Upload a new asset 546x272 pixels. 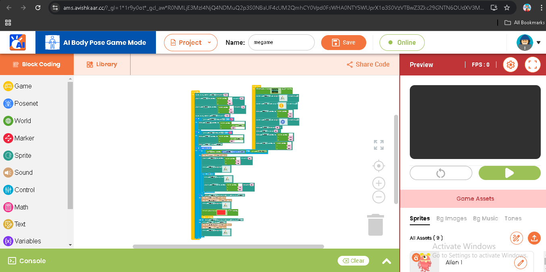pos(534,238)
